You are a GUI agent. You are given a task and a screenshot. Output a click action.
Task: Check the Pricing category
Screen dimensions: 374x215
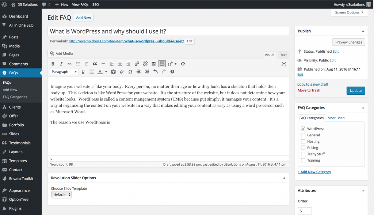tap(303, 148)
